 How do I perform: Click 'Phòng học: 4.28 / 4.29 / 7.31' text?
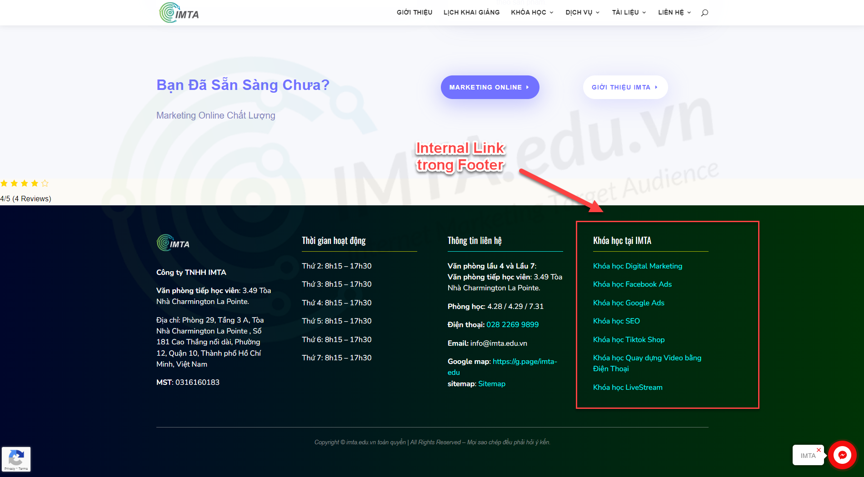(495, 307)
